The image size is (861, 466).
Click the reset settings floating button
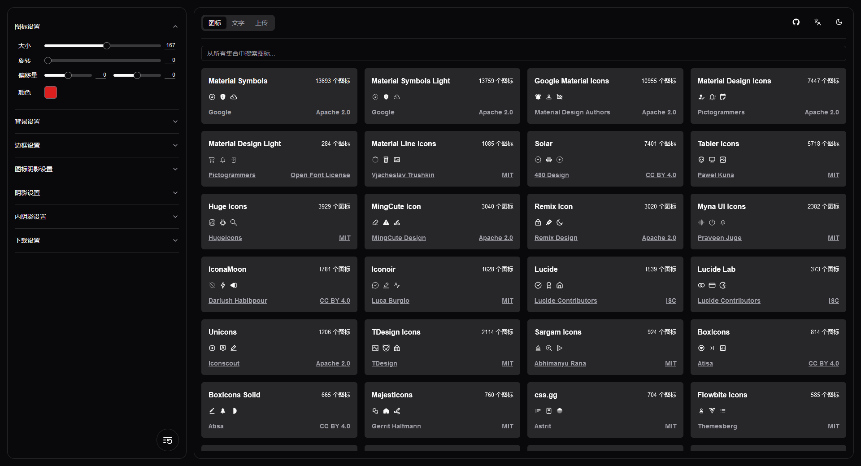tap(168, 440)
